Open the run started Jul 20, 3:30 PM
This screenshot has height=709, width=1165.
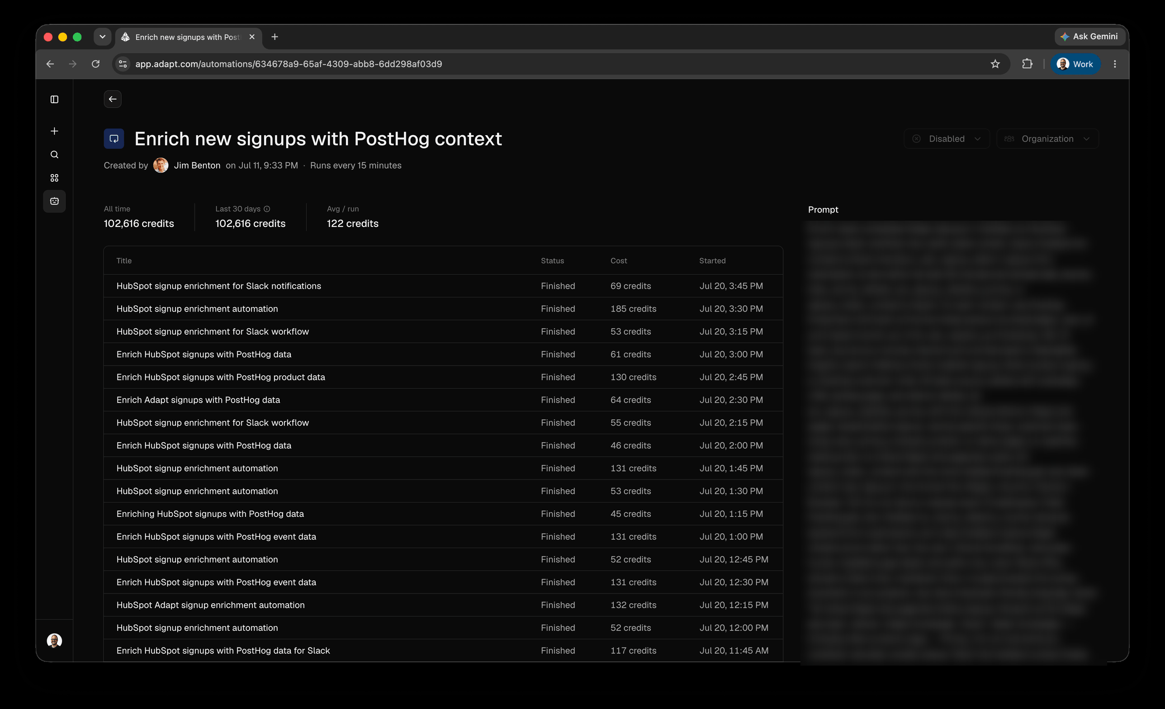443,309
